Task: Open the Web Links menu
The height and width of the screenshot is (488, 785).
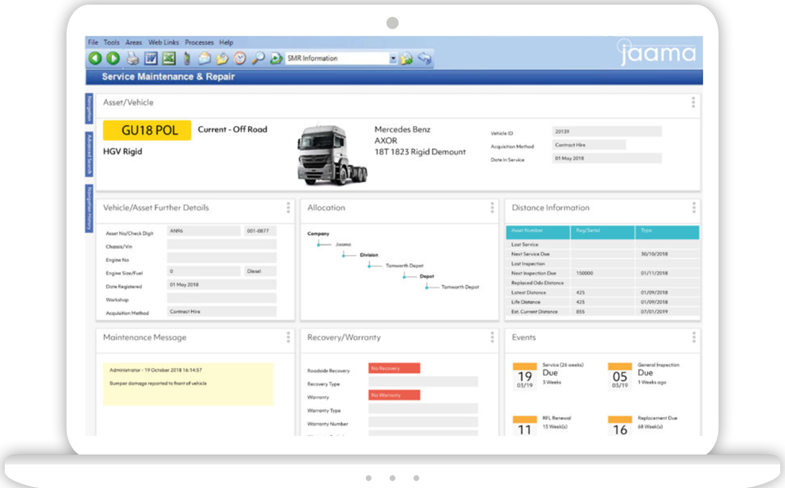Action: click(163, 42)
